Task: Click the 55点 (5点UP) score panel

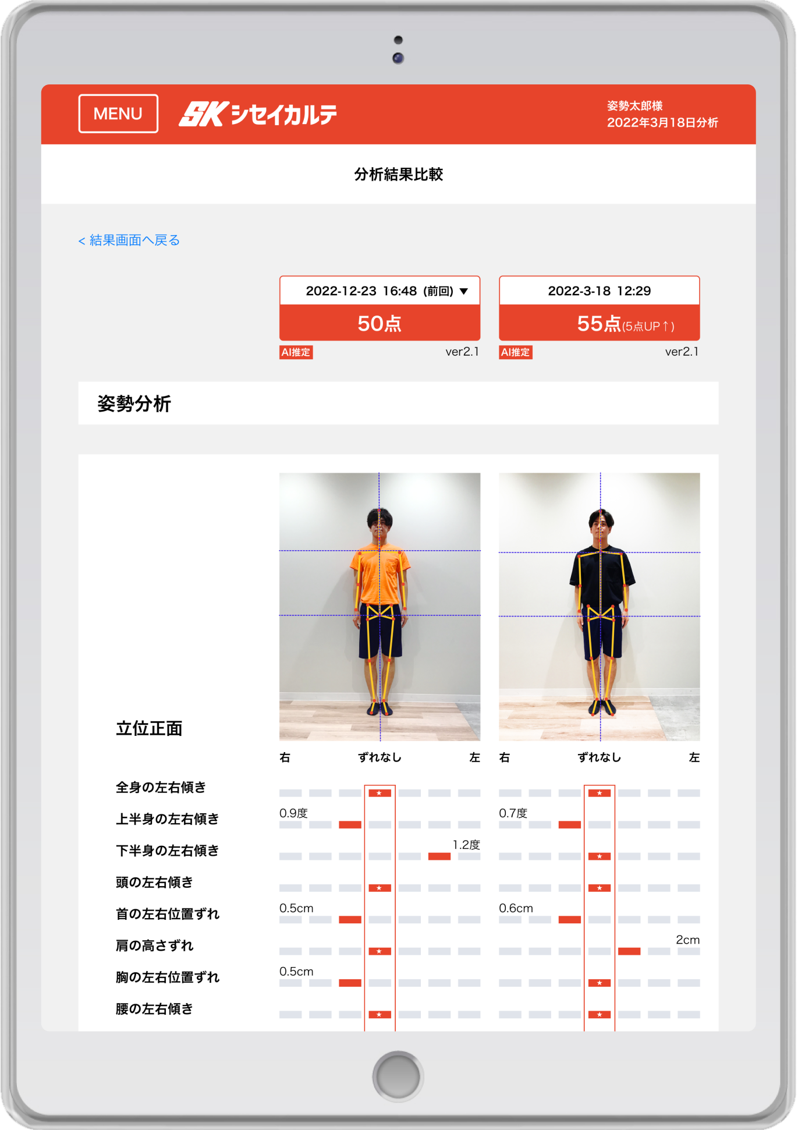Action: click(600, 323)
